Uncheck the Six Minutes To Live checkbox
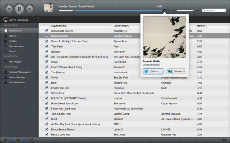The image size is (230, 143). pos(47,31)
